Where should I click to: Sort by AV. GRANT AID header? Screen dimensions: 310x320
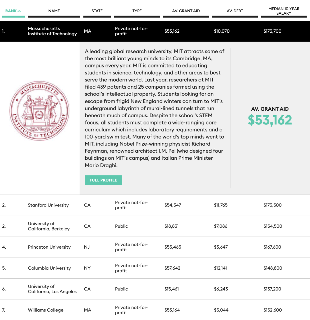coord(186,11)
